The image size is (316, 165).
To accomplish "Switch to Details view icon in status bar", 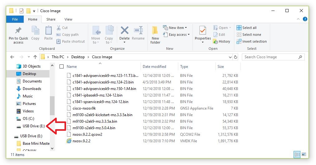I will [x=297, y=154].
